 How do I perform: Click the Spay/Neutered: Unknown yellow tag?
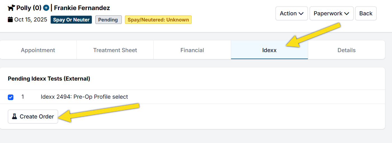tap(158, 20)
